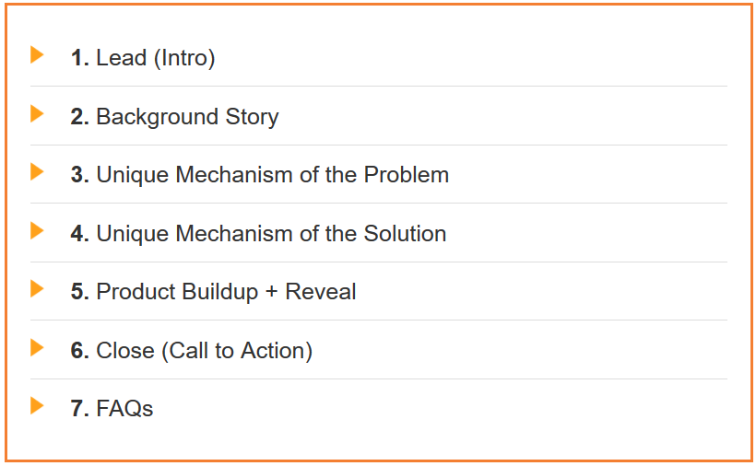The image size is (756, 466).
Task: Click the orange triangle icon beside FAQs
Action: coord(37,406)
